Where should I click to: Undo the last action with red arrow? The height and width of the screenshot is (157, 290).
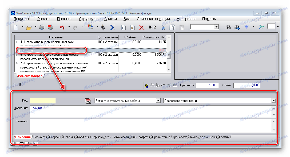point(62,27)
